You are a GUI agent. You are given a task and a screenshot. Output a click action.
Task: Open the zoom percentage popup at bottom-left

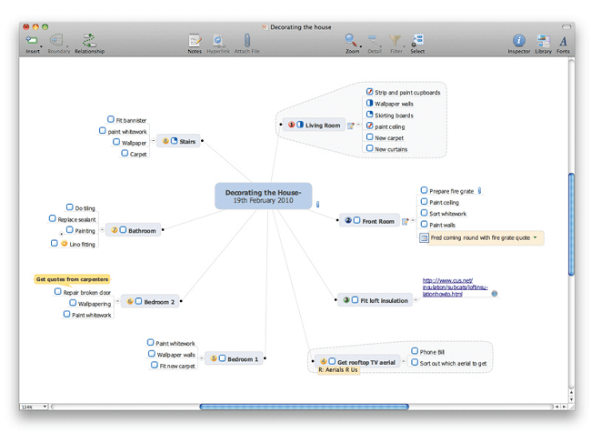click(33, 407)
